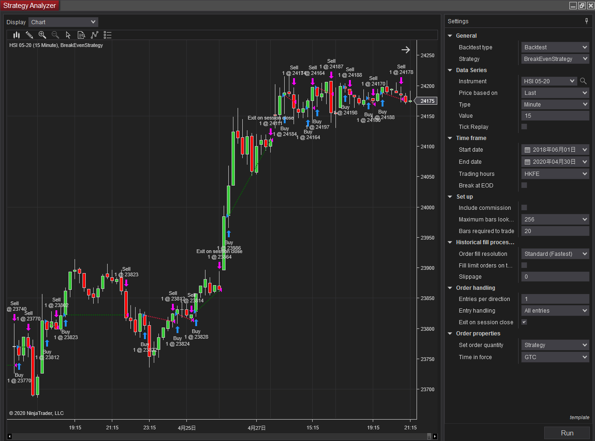Click chart title HSI 05-20 BreakEvenStrategy
This screenshot has width=595, height=441.
coord(56,45)
